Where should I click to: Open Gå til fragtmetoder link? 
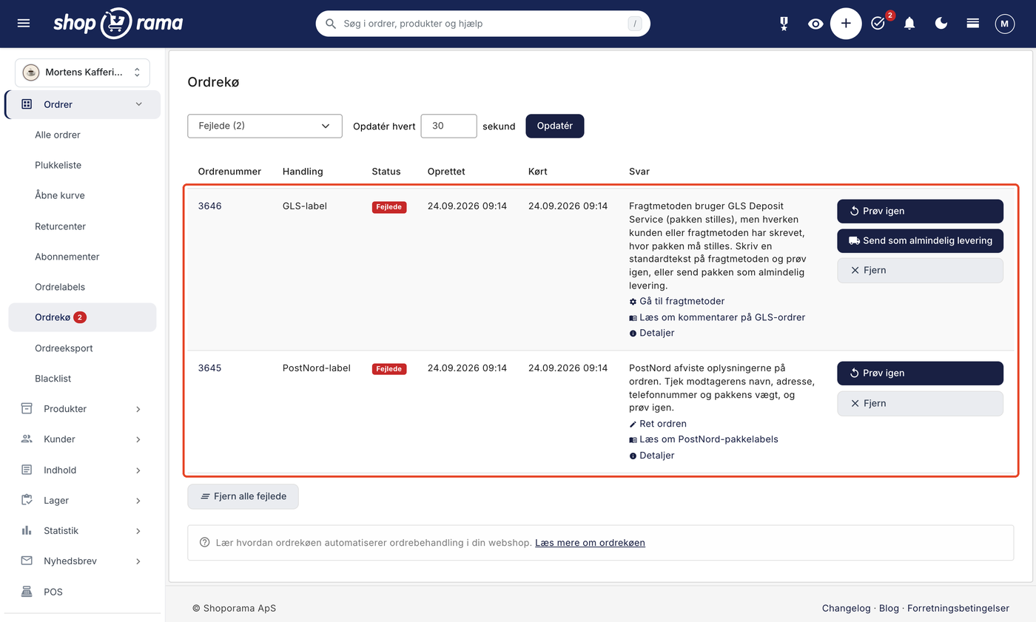point(676,301)
